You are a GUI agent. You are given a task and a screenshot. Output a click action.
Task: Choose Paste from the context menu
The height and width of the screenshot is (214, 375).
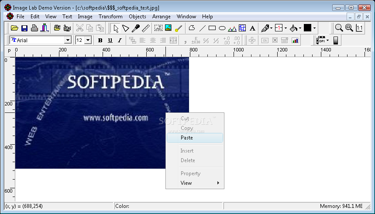(x=195, y=138)
